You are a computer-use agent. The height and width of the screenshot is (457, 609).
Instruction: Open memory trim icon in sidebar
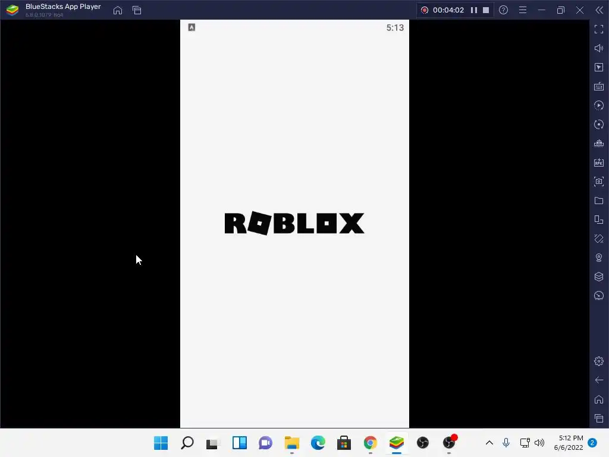point(599,143)
